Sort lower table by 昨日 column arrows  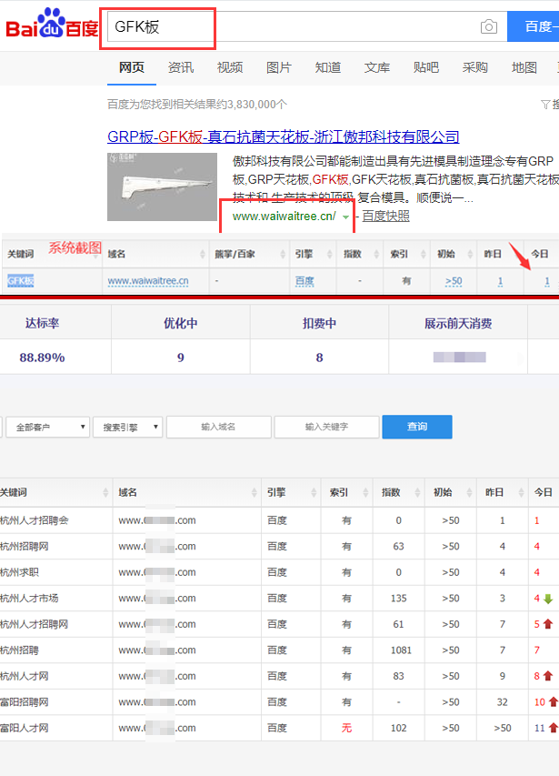click(x=521, y=492)
